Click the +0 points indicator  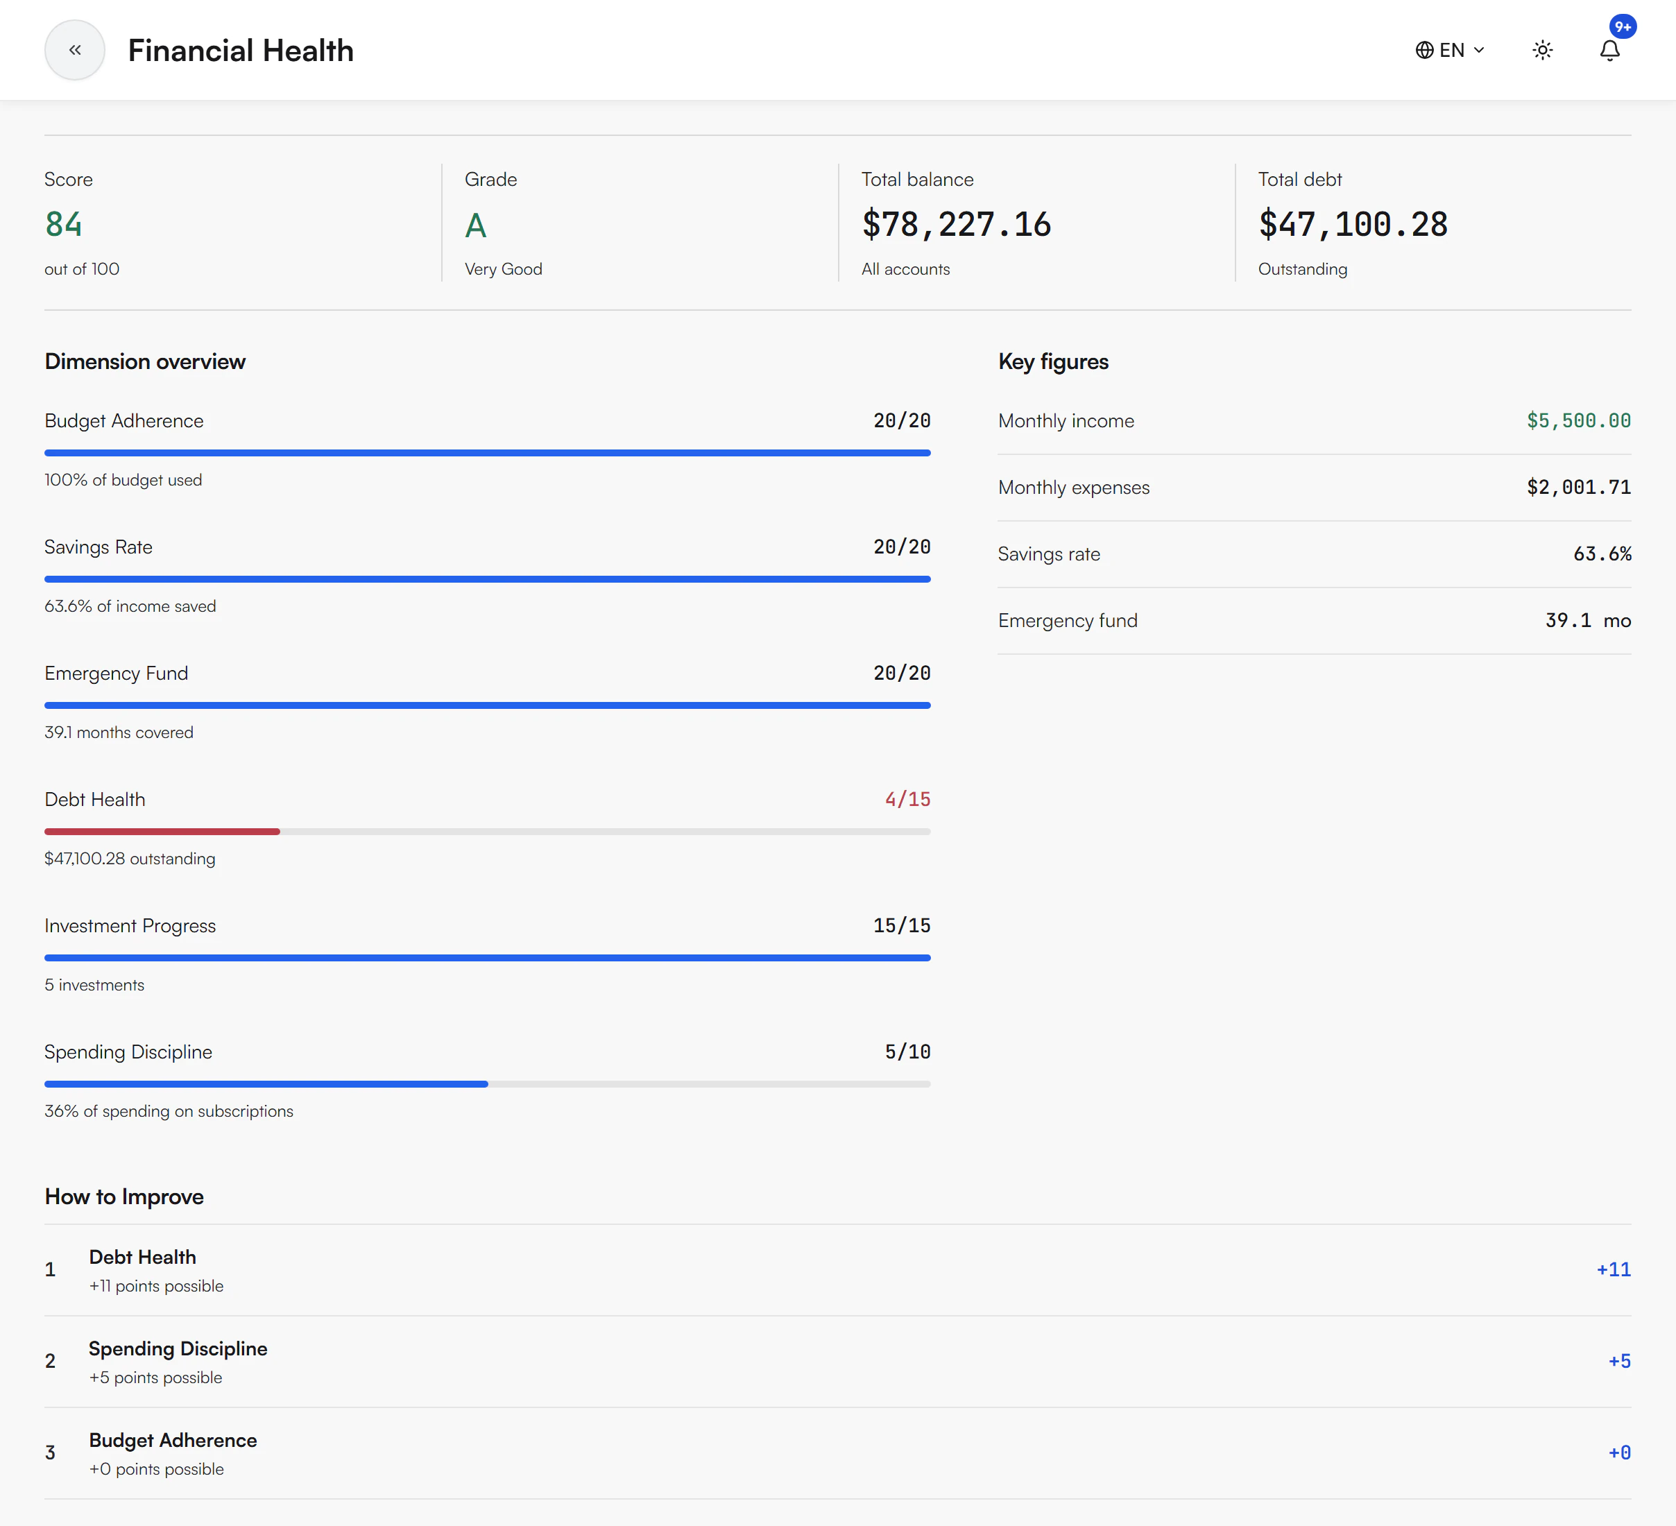click(x=1618, y=1453)
